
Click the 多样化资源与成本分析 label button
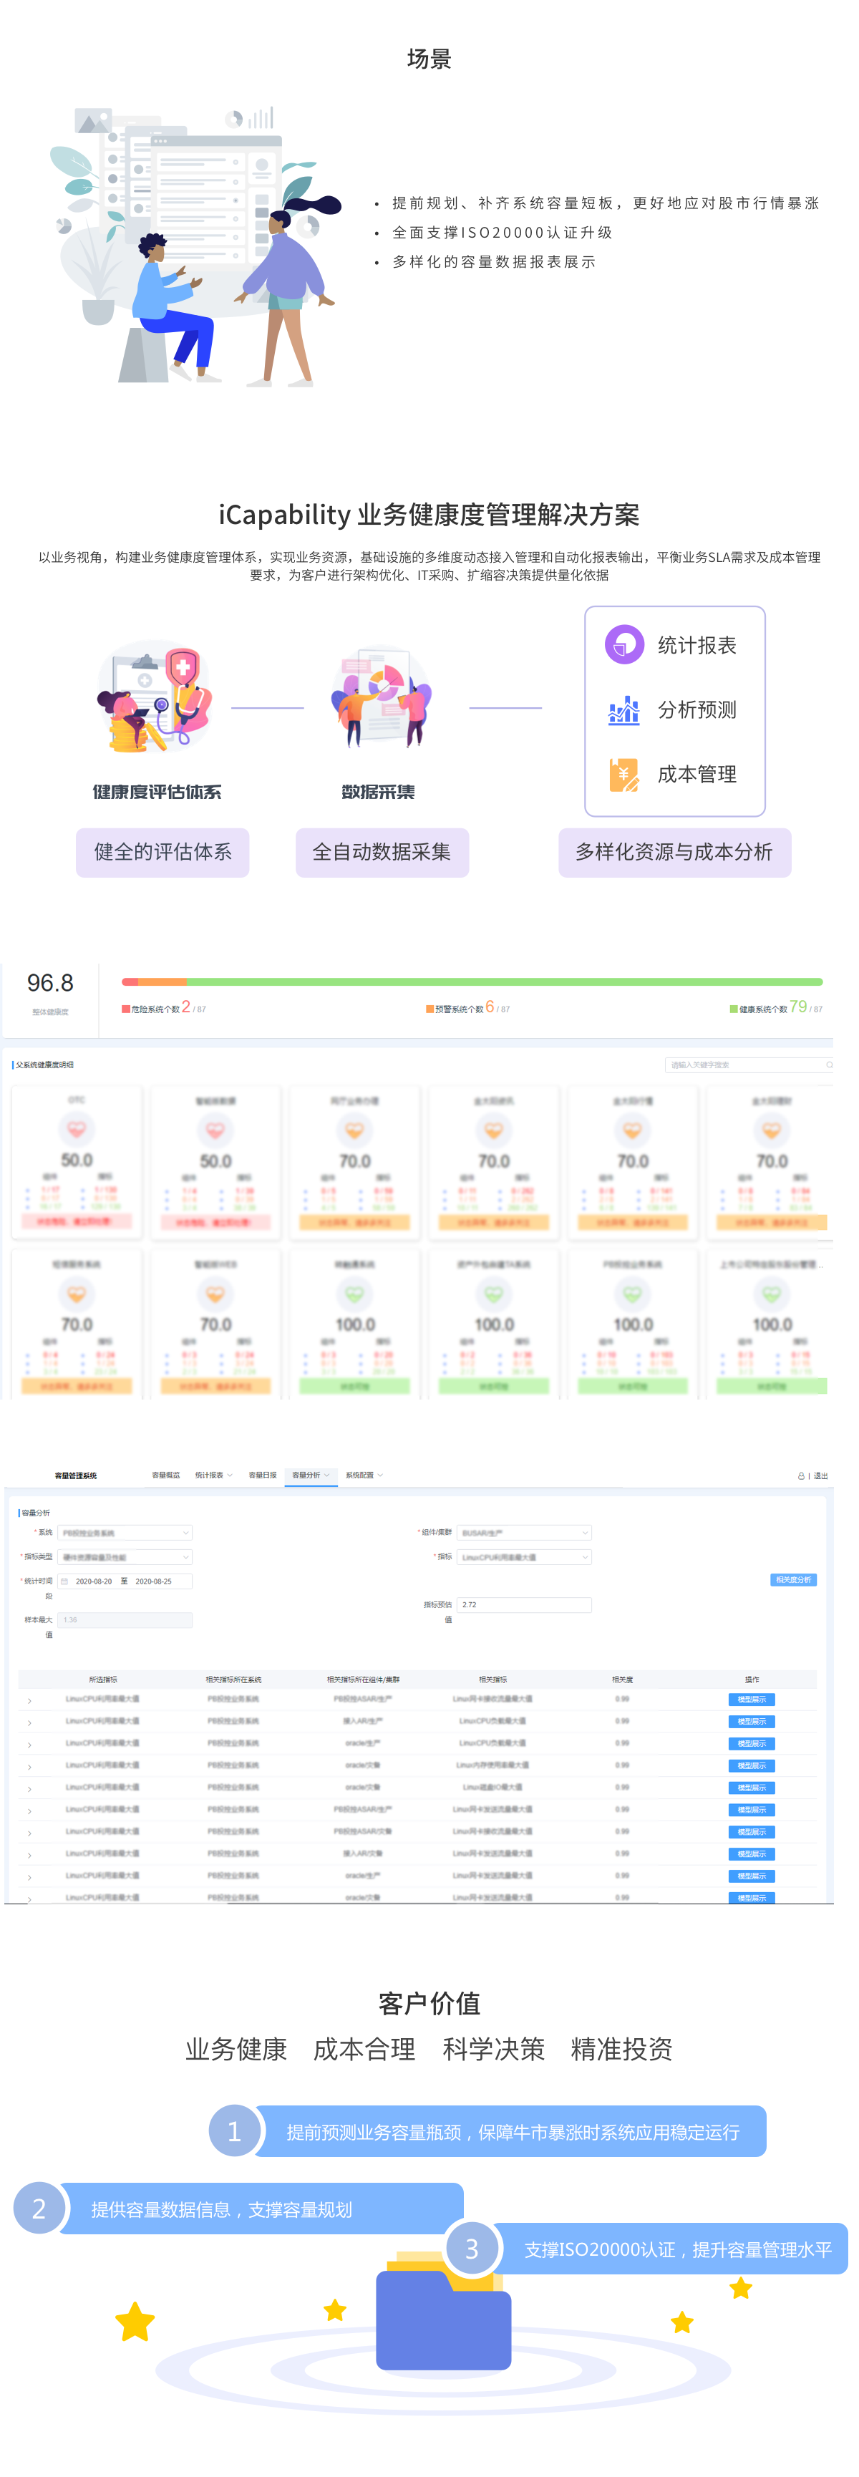point(674,852)
